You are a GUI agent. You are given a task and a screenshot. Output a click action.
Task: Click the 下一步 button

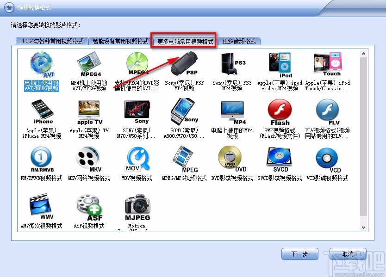(x=299, y=254)
